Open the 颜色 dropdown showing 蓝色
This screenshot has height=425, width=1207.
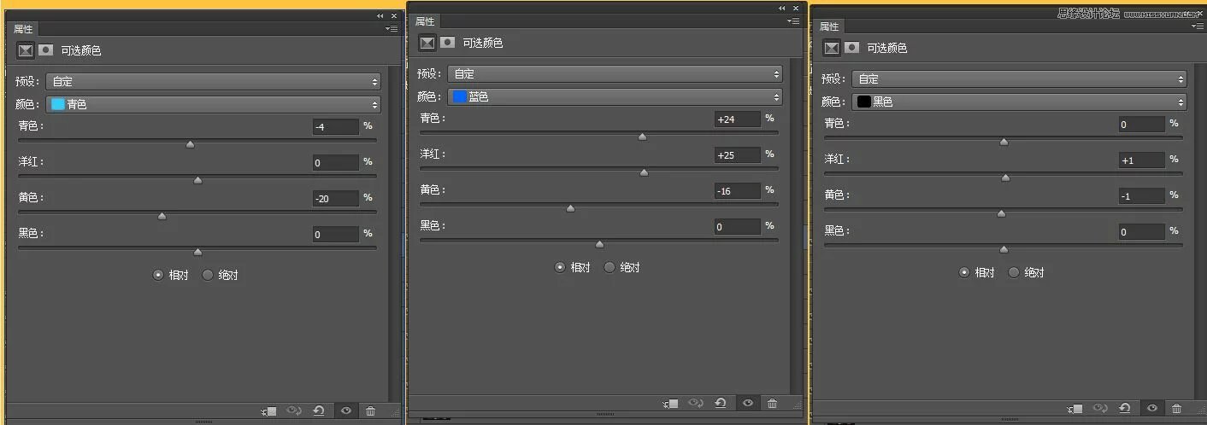tap(615, 96)
